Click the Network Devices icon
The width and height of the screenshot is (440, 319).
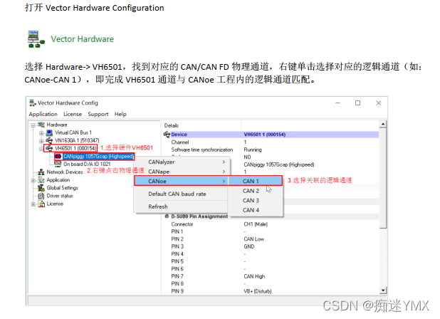coord(41,172)
